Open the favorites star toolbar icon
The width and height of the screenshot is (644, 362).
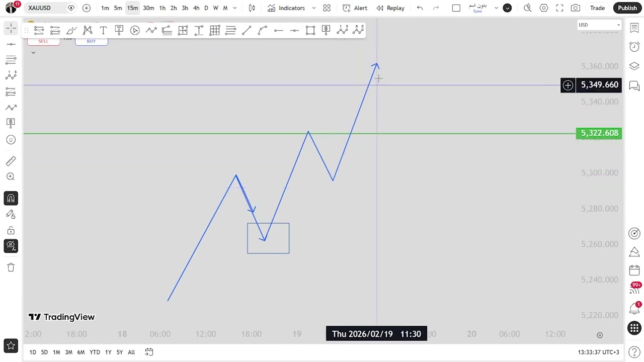11,345
